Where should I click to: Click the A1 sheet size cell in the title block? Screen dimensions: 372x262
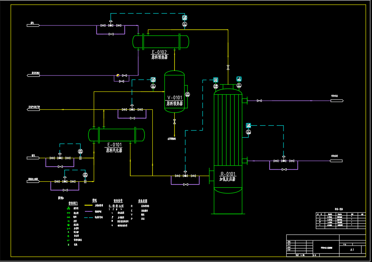point(352,249)
